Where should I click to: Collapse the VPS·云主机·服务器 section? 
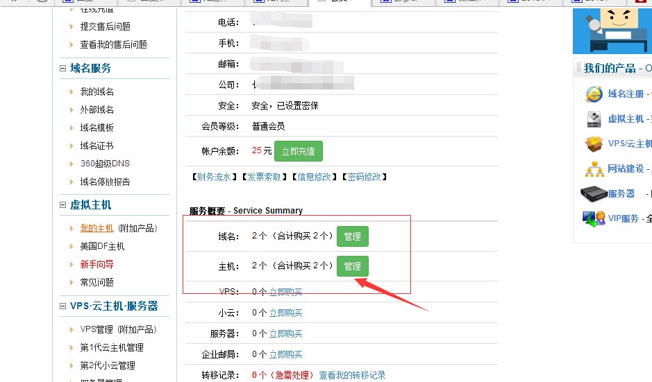(62, 306)
